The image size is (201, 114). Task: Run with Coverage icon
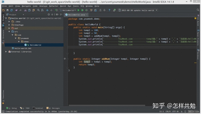tap(87, 10)
